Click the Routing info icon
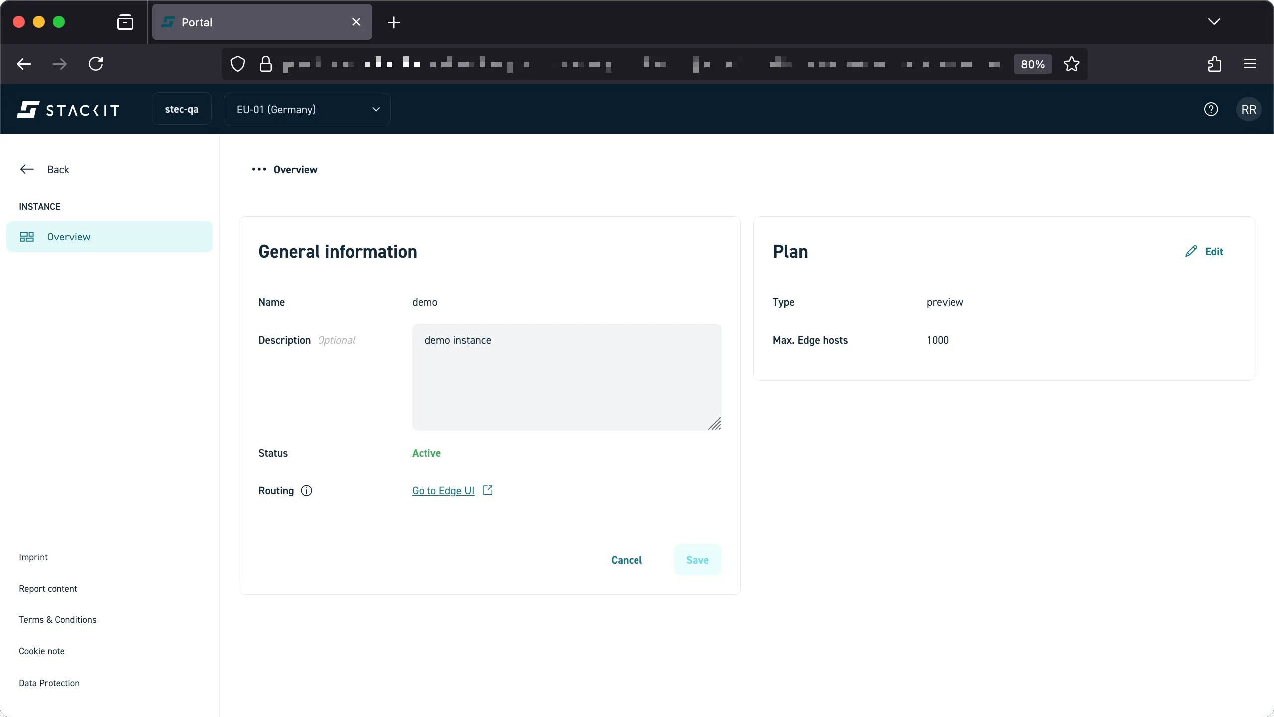Screen dimensions: 1274x717 [306, 490]
